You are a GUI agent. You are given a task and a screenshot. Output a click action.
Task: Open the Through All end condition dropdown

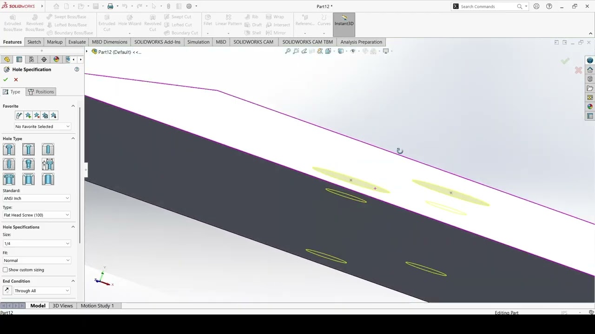tap(42, 291)
